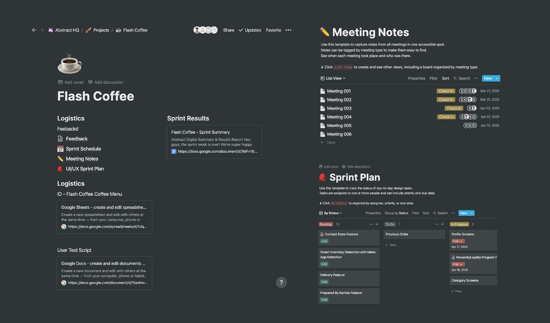Open Previous Order card
The height and width of the screenshot is (323, 550).
(414, 234)
